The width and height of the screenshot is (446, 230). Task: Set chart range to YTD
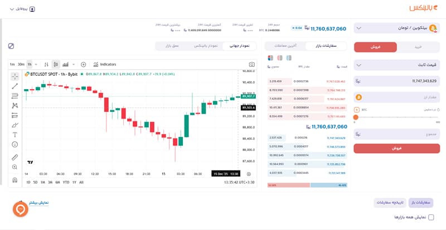tap(66, 182)
